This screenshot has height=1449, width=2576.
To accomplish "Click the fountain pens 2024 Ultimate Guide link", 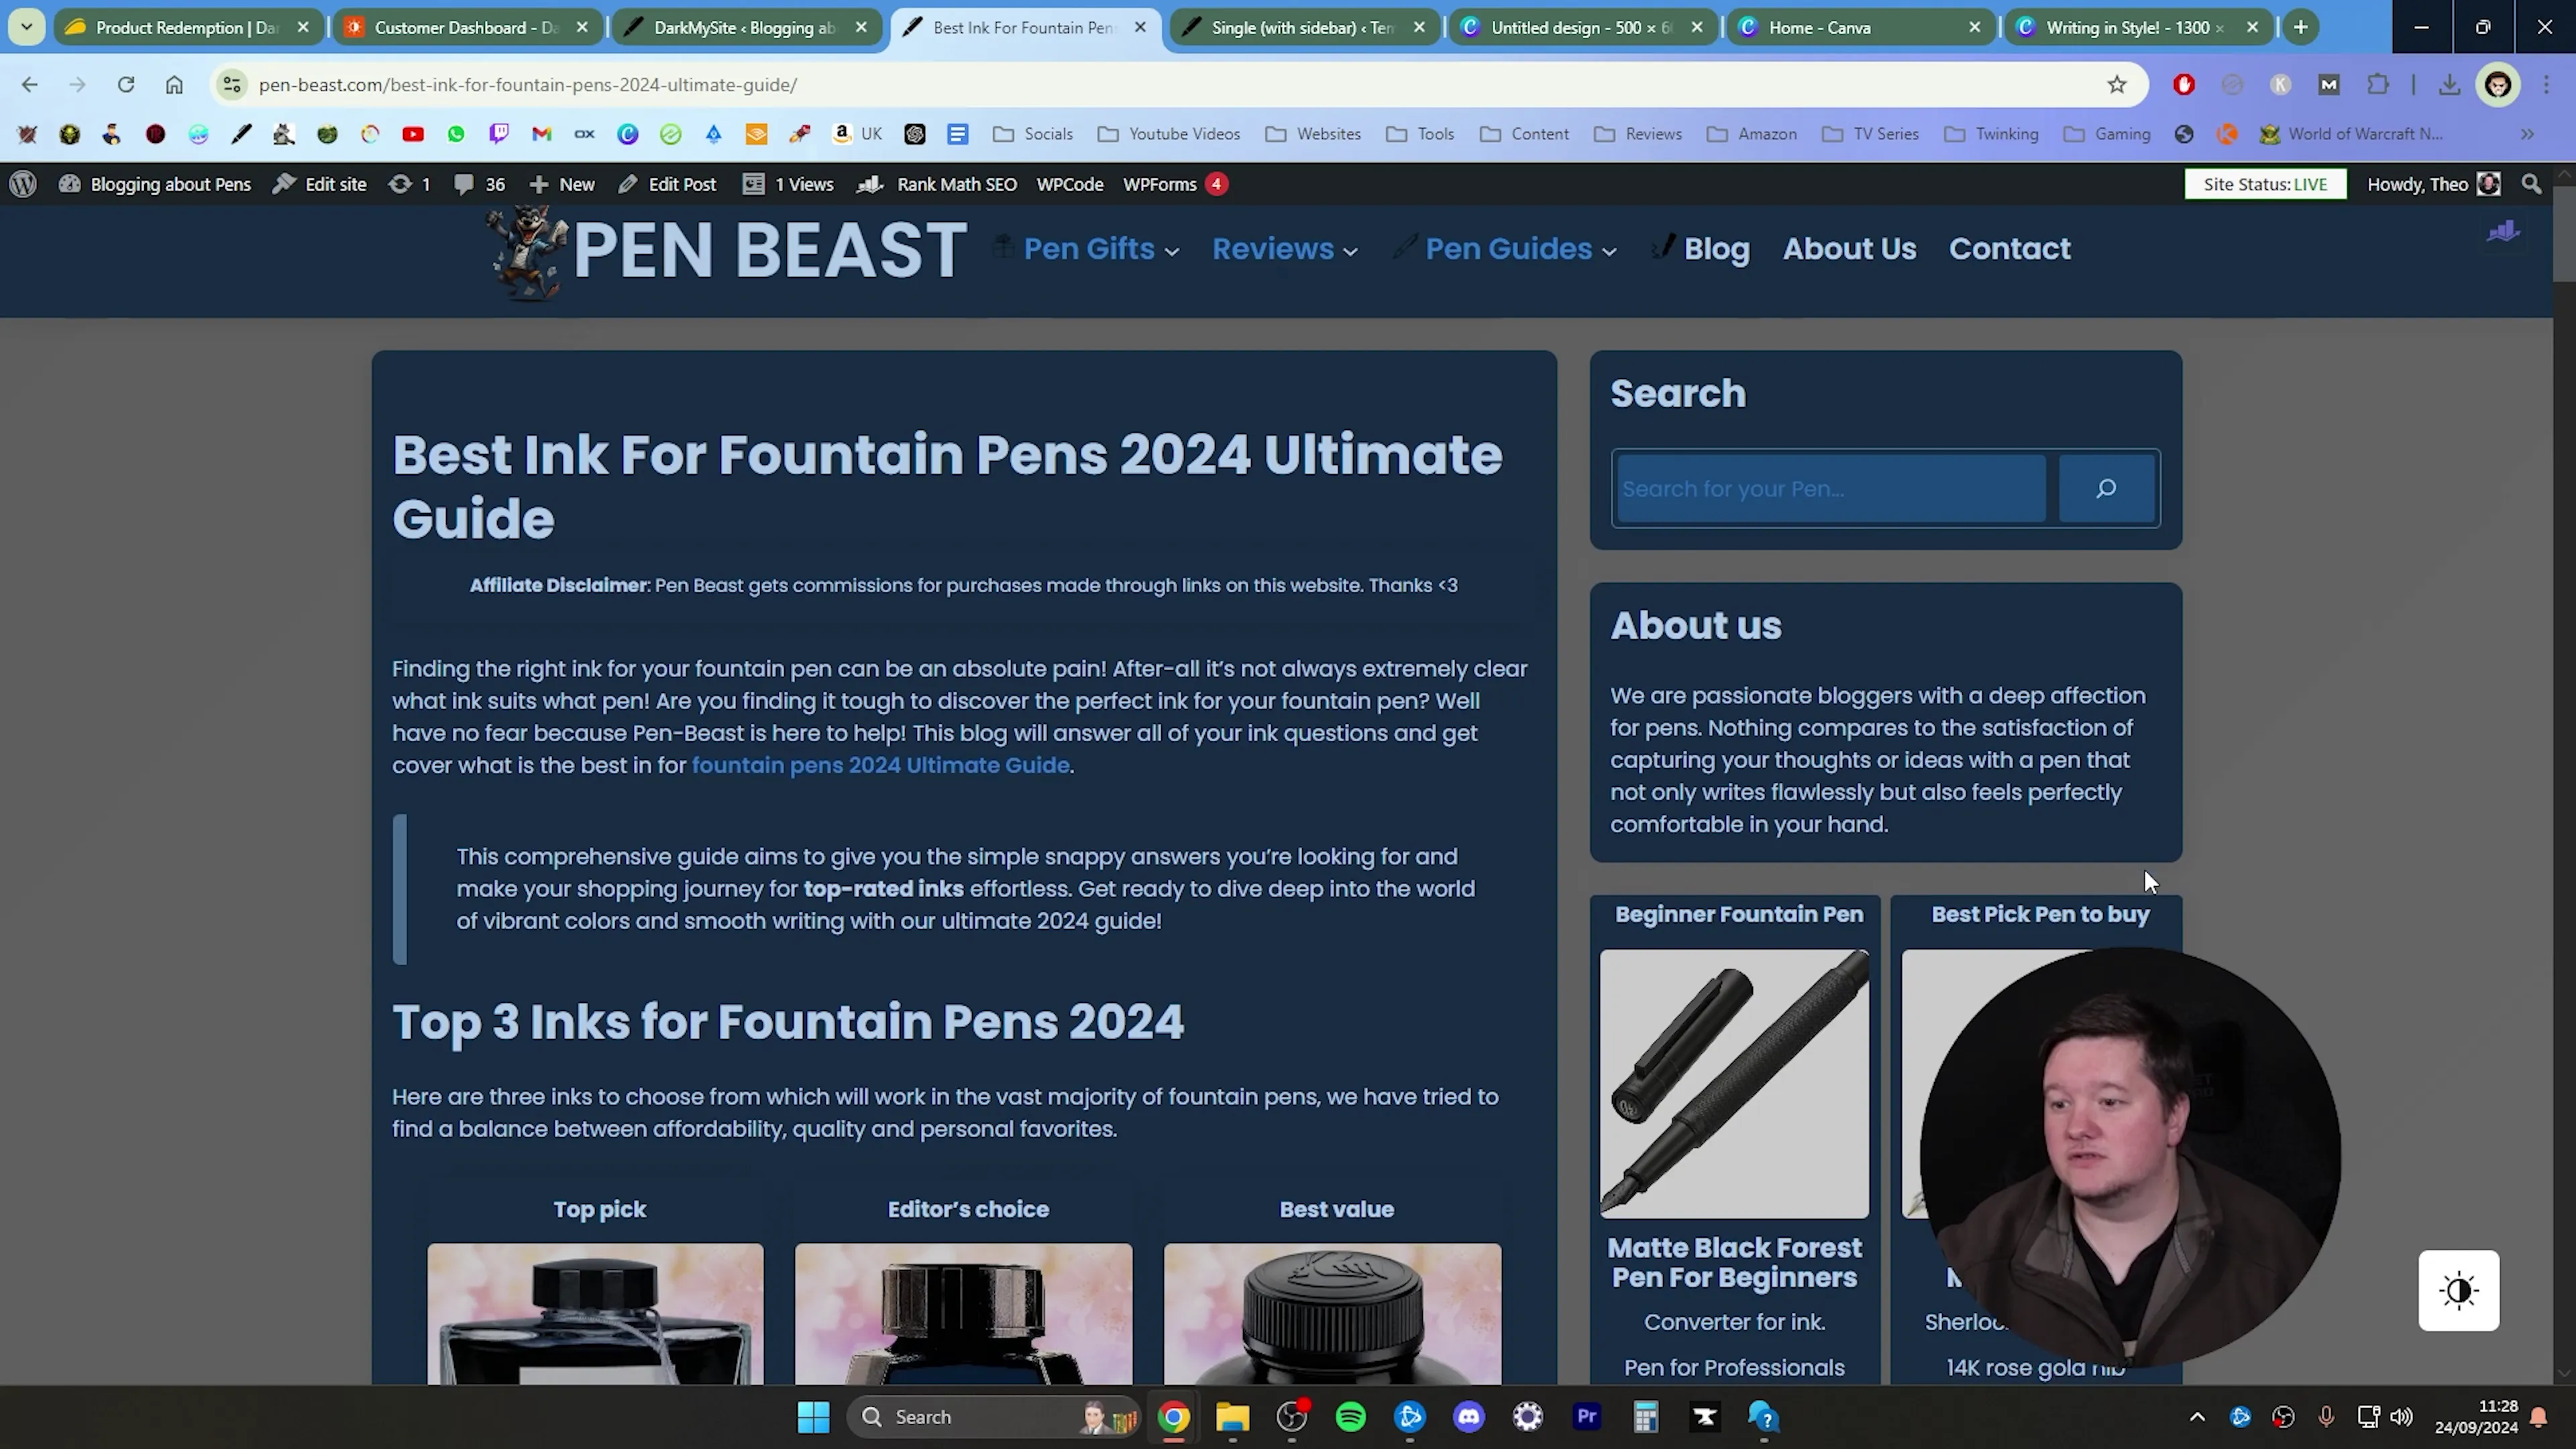I will click(x=879, y=764).
